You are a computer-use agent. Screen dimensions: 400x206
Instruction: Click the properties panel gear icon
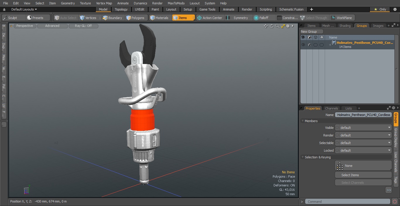[x=394, y=108]
